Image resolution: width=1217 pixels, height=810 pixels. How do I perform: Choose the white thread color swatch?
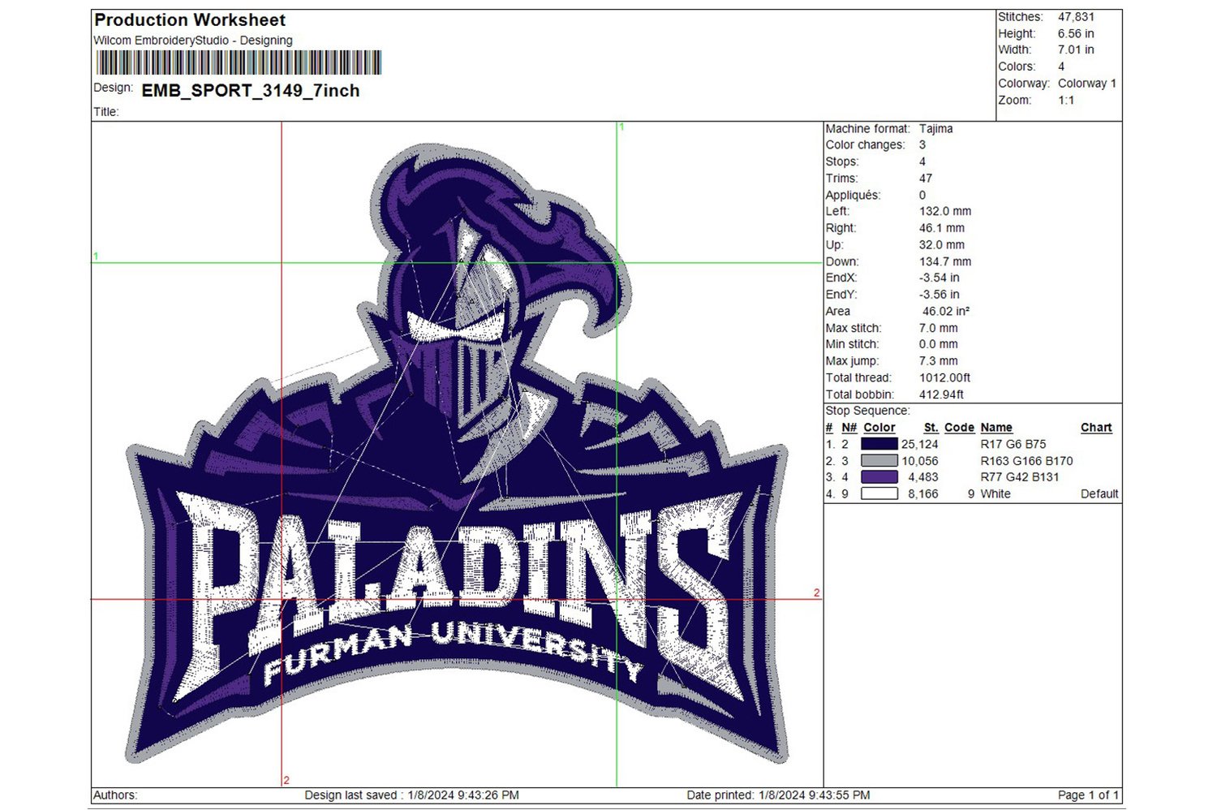click(x=879, y=493)
